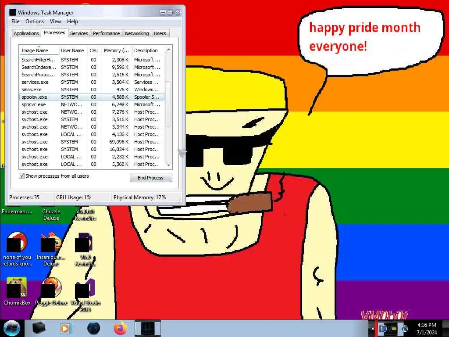Click the Task Manager title bar icon
This screenshot has width=449, height=337.
point(12,12)
